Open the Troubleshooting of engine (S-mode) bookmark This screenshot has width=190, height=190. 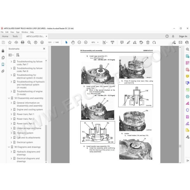[x=30, y=93]
